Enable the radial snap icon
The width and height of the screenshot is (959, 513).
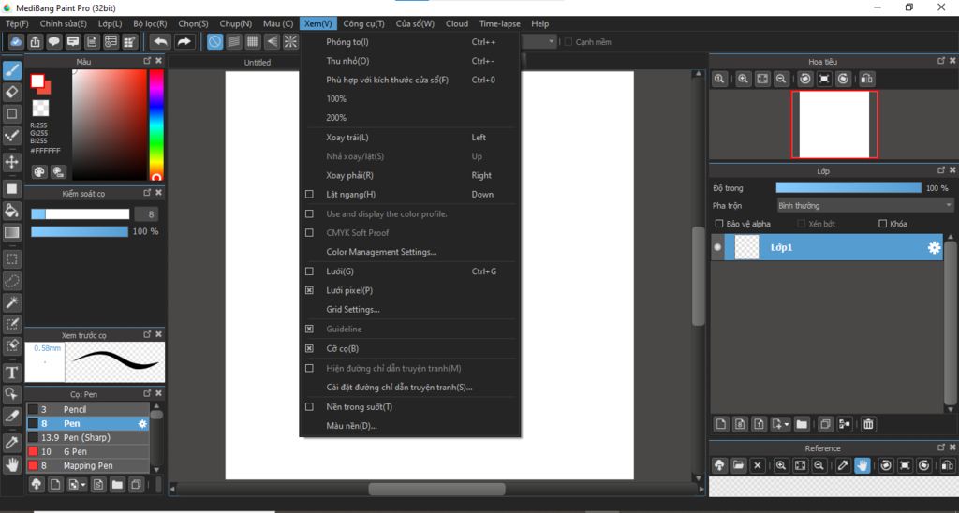pos(290,41)
